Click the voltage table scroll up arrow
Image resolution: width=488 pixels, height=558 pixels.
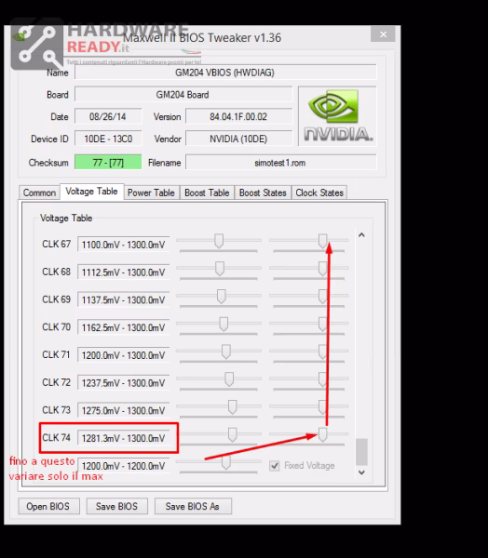click(x=361, y=235)
